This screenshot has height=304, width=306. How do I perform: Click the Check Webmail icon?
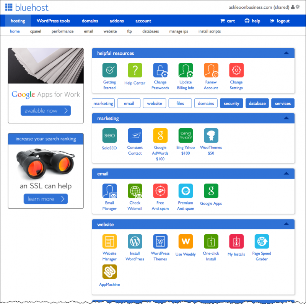(x=135, y=191)
